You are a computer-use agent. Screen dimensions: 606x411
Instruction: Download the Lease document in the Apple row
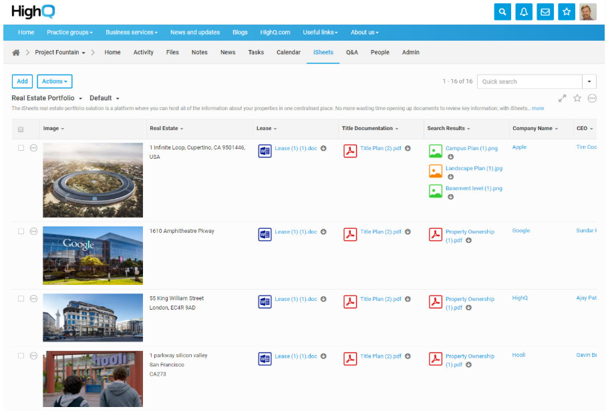pos(323,148)
